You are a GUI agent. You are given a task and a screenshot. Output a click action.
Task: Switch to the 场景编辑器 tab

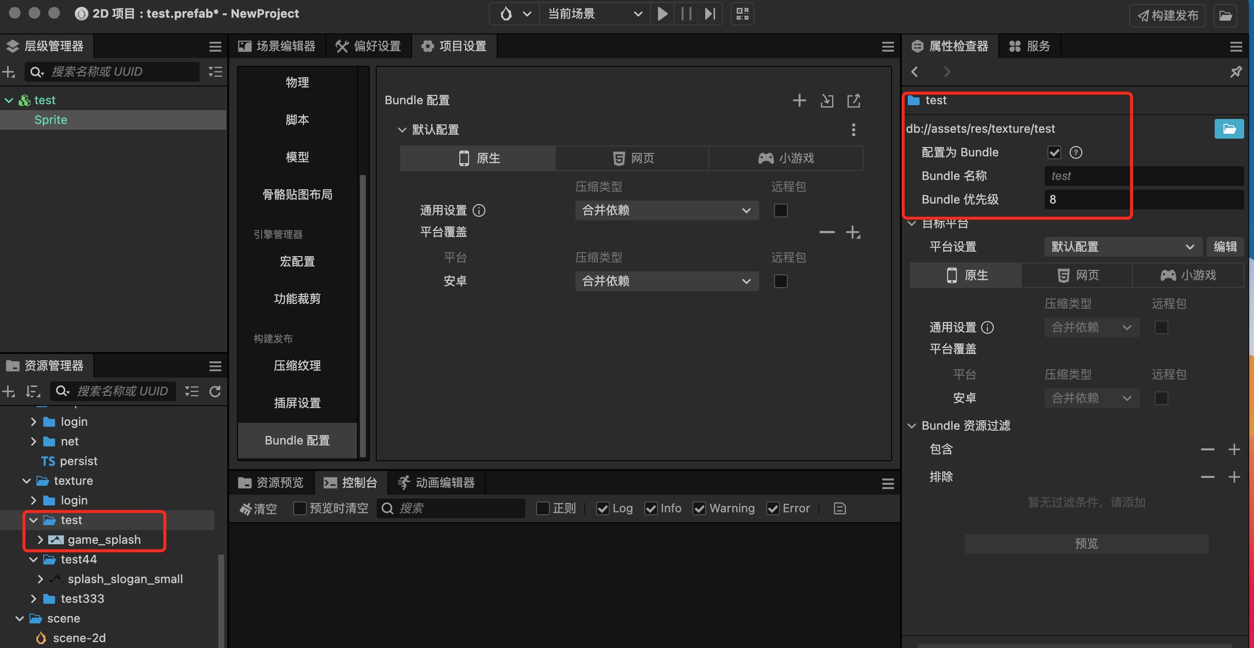pos(278,46)
